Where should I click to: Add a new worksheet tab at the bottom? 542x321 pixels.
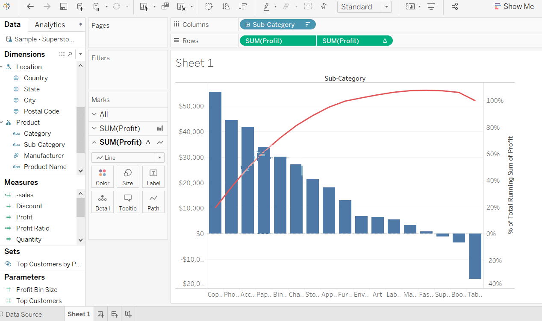tap(101, 314)
